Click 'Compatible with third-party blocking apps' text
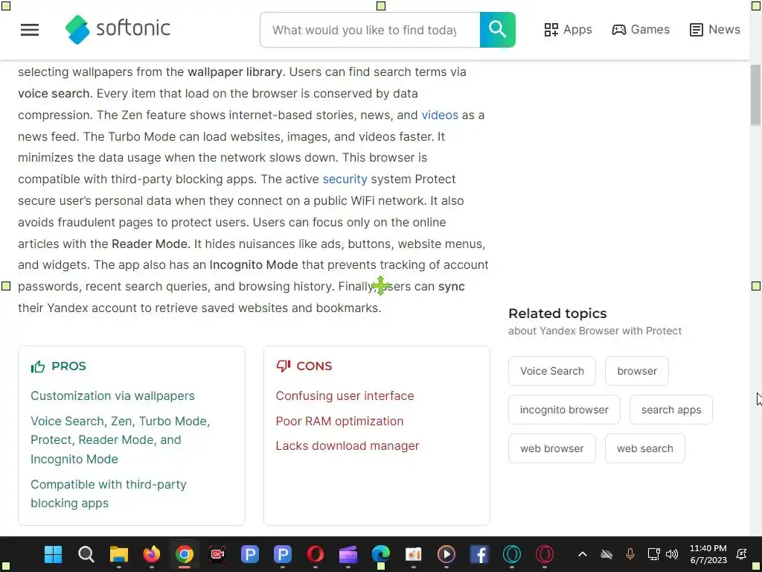Image resolution: width=762 pixels, height=572 pixels. point(109,494)
